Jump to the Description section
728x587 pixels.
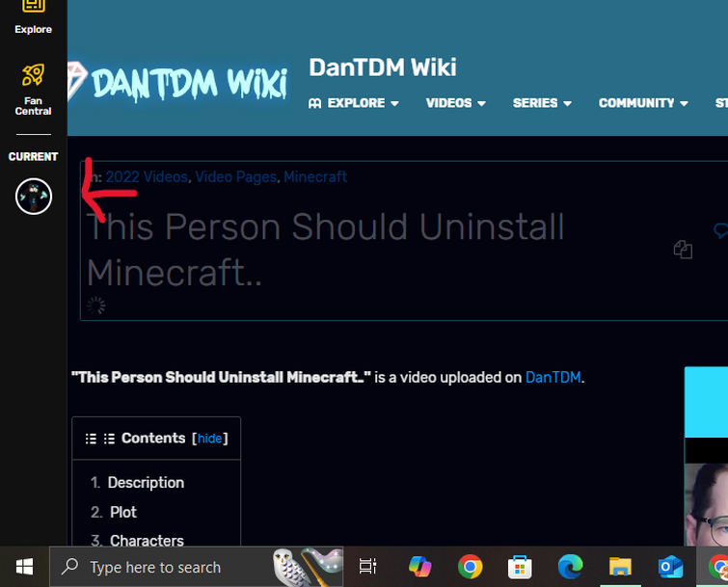pos(146,483)
